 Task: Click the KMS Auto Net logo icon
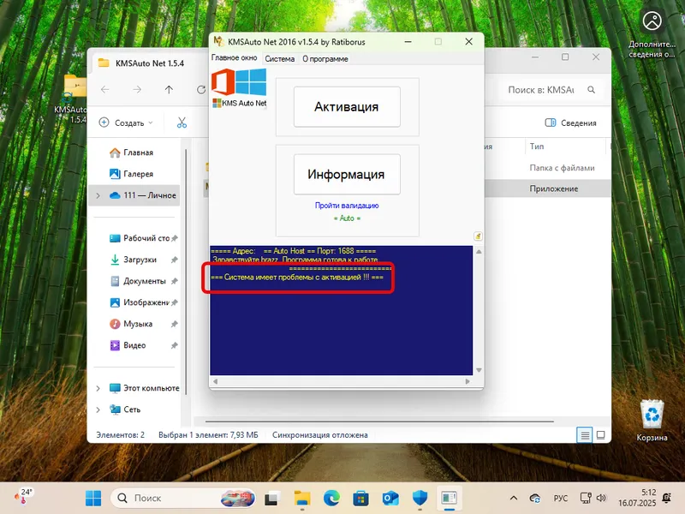(x=238, y=84)
